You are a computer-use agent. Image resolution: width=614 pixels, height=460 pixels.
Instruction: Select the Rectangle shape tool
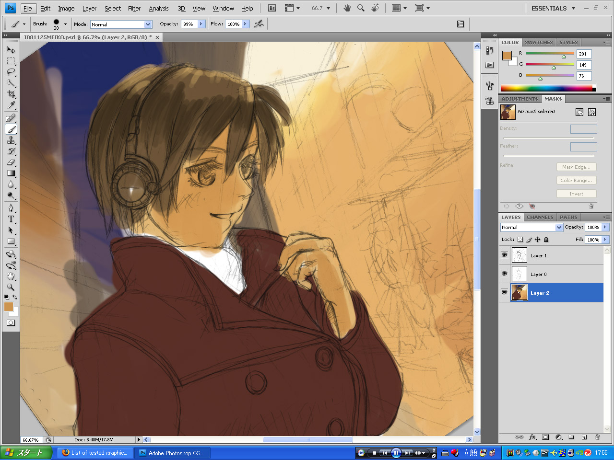tap(11, 241)
